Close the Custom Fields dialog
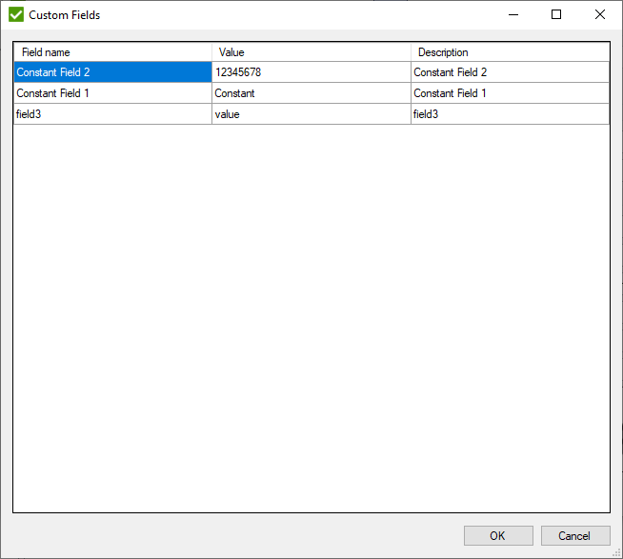Image resolution: width=623 pixels, height=559 pixels. point(600,14)
